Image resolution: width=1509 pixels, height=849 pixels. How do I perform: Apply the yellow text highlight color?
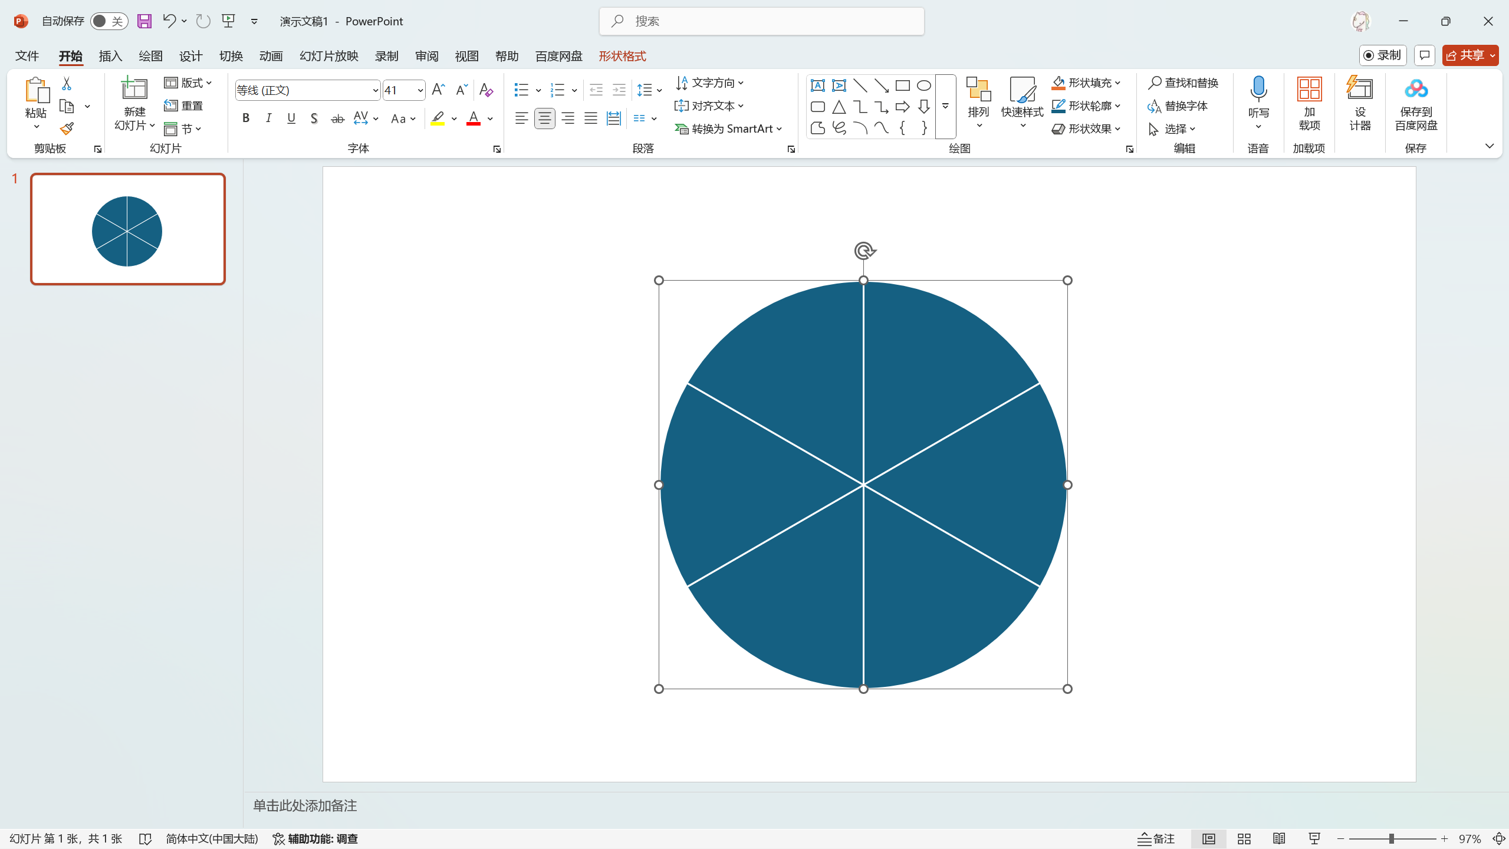438,119
